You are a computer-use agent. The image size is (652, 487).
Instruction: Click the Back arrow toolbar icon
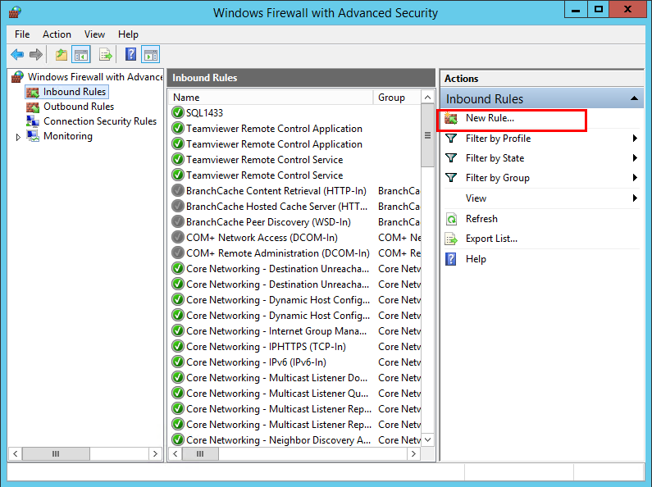point(17,55)
